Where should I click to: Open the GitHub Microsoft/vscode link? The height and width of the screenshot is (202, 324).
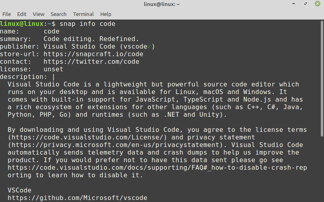(77, 198)
